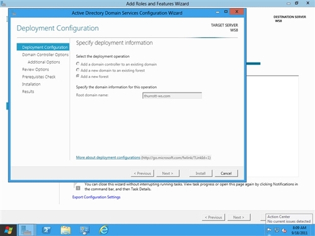The height and width of the screenshot is (236, 315).
Task: Go to Review Options step
Action: pos(35,69)
